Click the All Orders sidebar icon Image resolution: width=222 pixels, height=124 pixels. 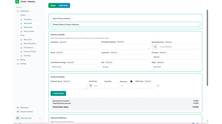21,19
